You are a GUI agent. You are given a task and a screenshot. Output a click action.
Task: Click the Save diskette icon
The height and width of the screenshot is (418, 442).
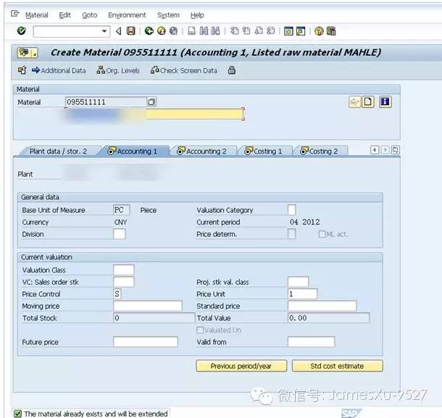[x=131, y=30]
